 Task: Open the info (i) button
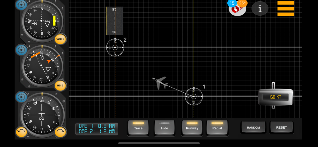(x=260, y=8)
